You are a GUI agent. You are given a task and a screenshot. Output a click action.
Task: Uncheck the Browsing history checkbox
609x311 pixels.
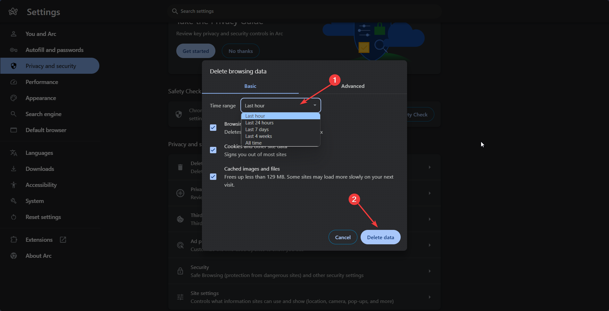click(x=213, y=128)
